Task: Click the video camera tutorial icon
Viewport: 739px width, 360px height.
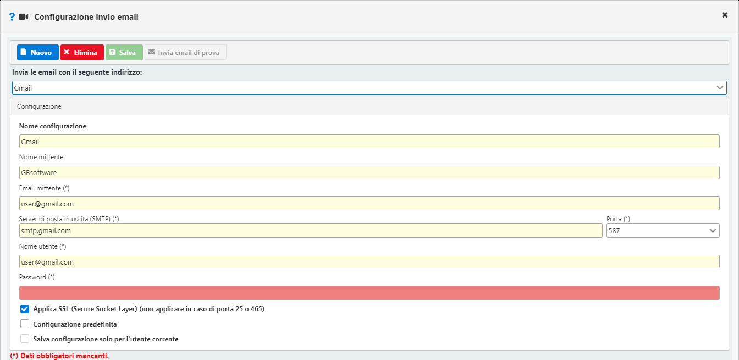Action: point(23,17)
